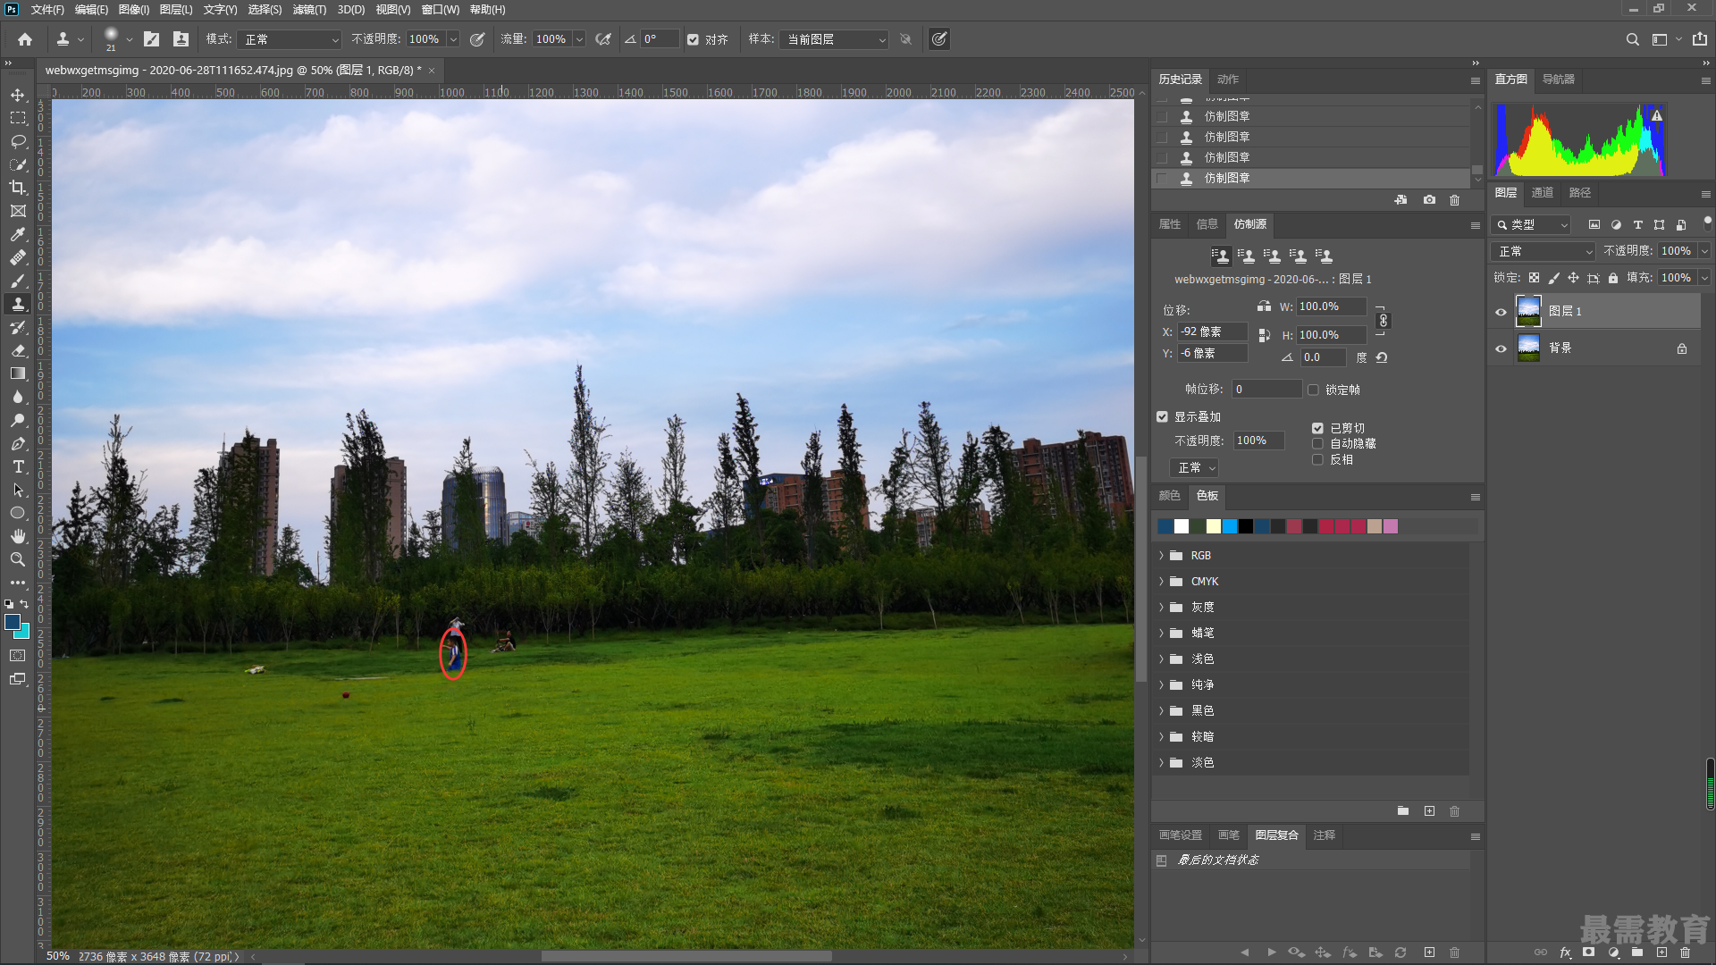This screenshot has width=1716, height=965.
Task: Open the 图像(I) menu
Action: (134, 10)
